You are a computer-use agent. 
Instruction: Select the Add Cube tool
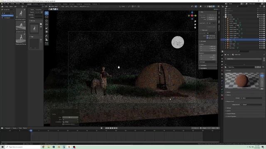coord(47,43)
